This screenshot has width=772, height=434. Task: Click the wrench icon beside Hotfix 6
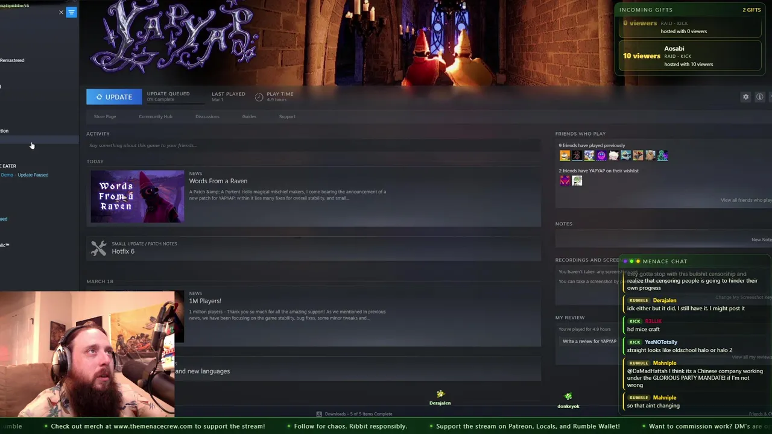[x=98, y=248]
